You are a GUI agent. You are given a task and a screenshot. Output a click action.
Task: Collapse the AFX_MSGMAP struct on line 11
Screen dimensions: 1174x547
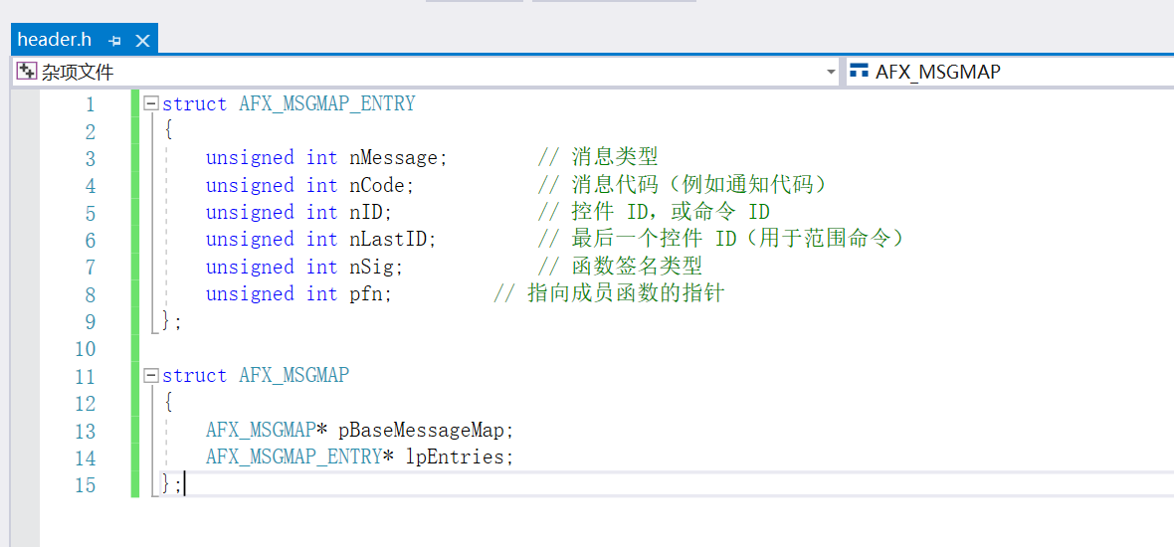coord(152,375)
